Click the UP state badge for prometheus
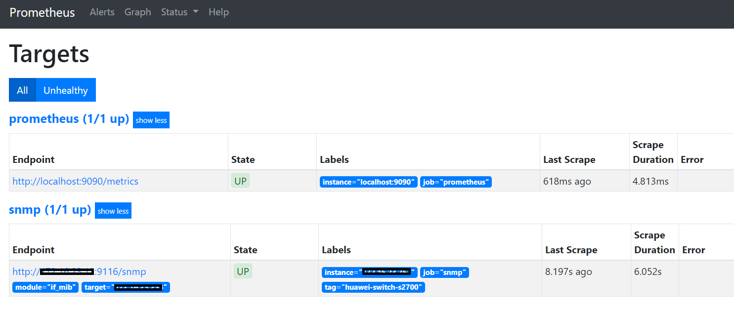Image resolution: width=734 pixels, height=309 pixels. (x=240, y=181)
